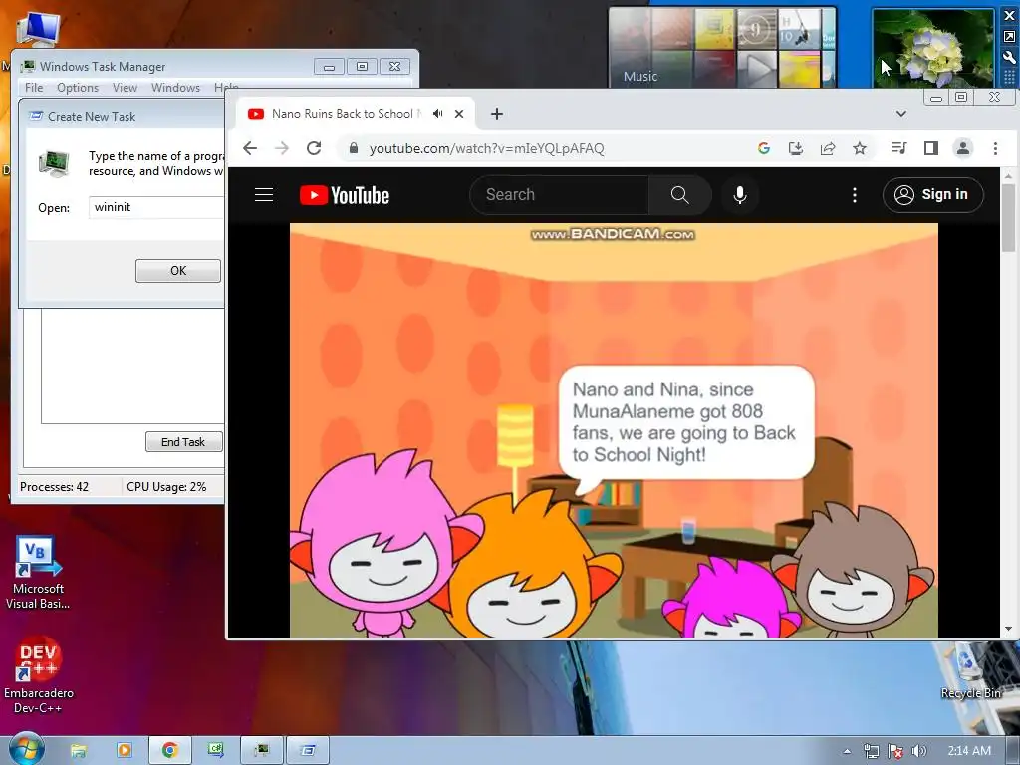Click the YouTube video player frame

pos(614,430)
